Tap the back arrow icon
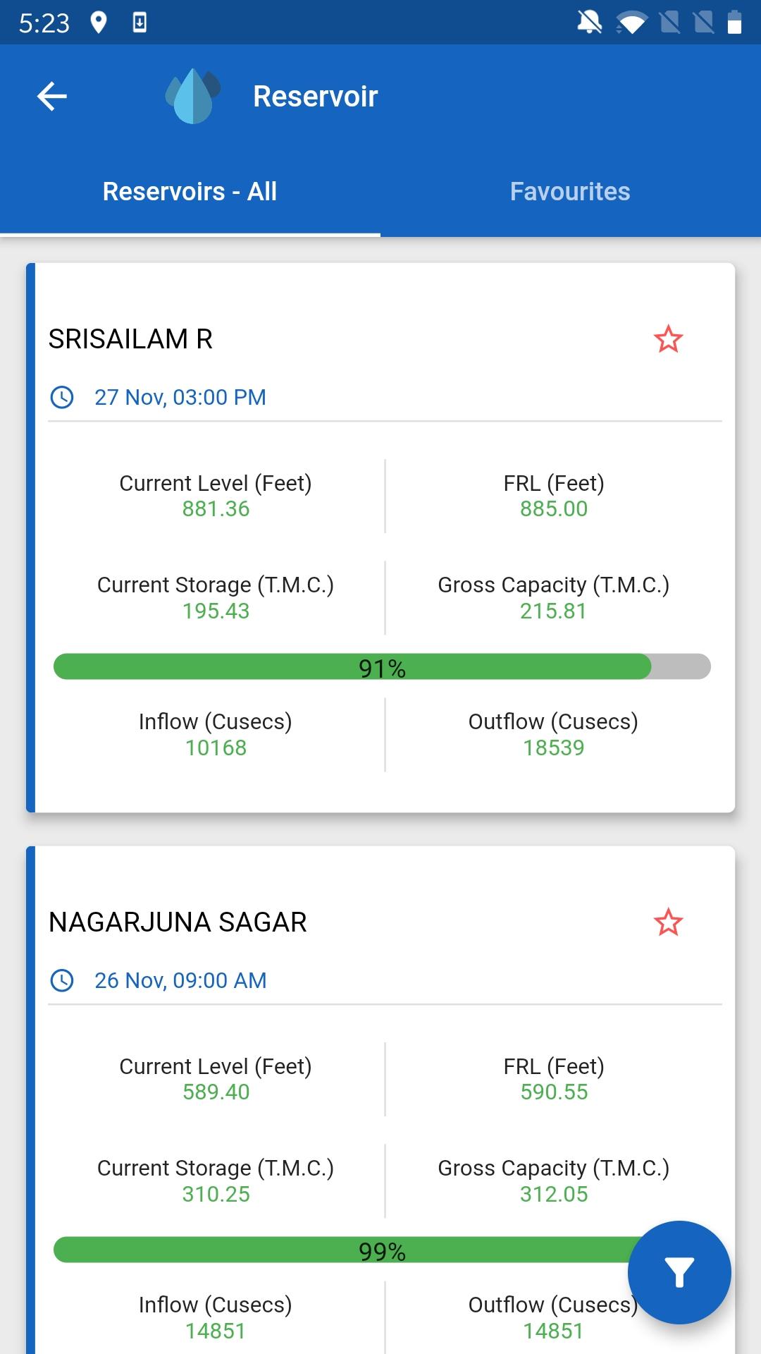The width and height of the screenshot is (761, 1354). [52, 97]
